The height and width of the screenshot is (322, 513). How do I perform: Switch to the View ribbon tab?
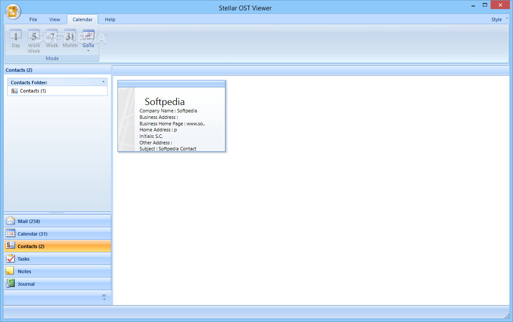tap(55, 19)
